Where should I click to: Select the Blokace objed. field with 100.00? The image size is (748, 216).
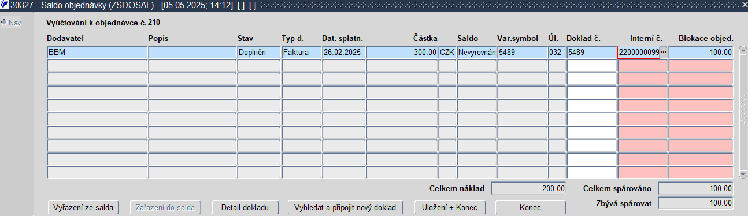click(x=701, y=52)
